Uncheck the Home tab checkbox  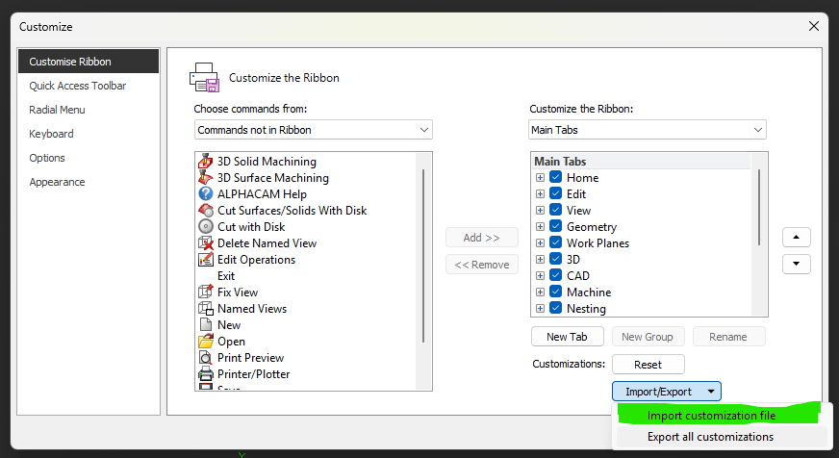(555, 178)
